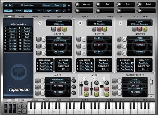Viewport: 158px width, 115px height.
Task: Open the editor for Synth 3 Cypher
Action: tap(134, 29)
